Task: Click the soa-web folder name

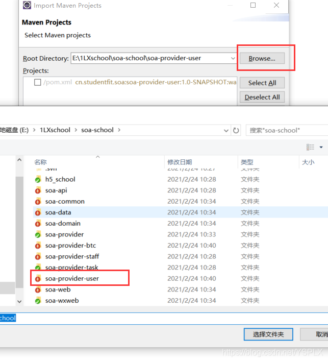Action: (x=58, y=289)
